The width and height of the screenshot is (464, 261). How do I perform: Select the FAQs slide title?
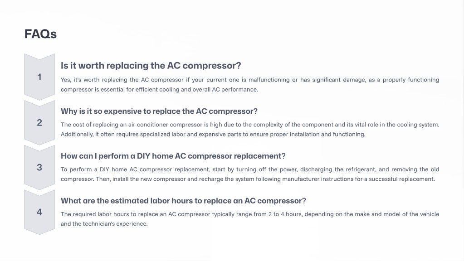[x=40, y=34]
